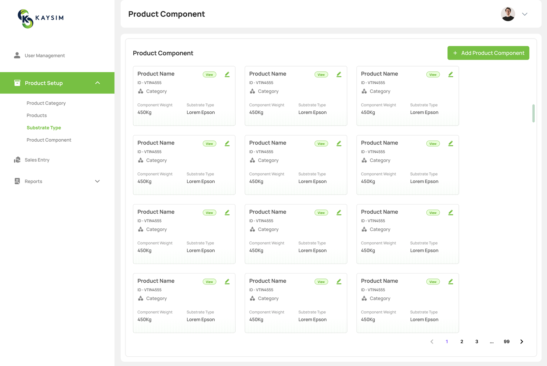Screen dimensions: 547x366
Task: Expand the Reports menu chevron
Action: tap(97, 181)
